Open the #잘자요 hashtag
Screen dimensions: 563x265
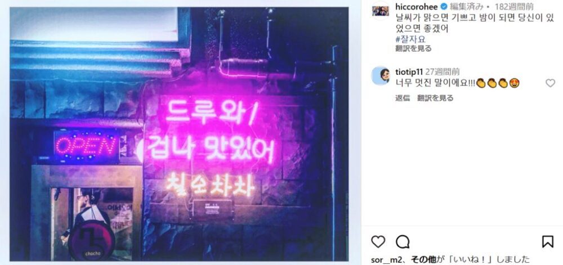(410, 39)
